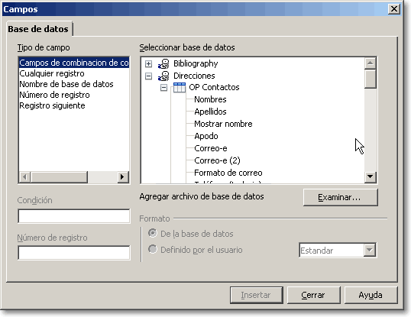The width and height of the screenshot is (411, 317).
Task: Click the Bibliography database icon
Action: tap(163, 63)
